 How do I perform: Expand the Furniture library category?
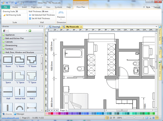click(22, 49)
